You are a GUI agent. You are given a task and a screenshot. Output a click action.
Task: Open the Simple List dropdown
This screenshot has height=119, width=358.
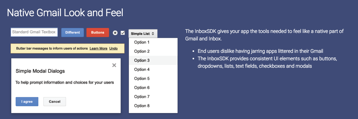[143, 34]
